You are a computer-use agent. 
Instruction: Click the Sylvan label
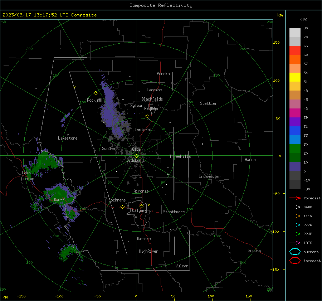[137, 106]
